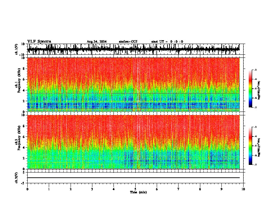Click the "VLF Spectra" title text
The width and height of the screenshot is (274, 212).
coord(39,41)
